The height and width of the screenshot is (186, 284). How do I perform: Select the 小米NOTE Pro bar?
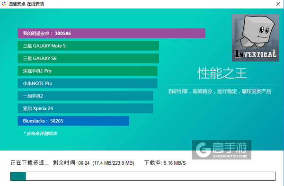click(88, 83)
